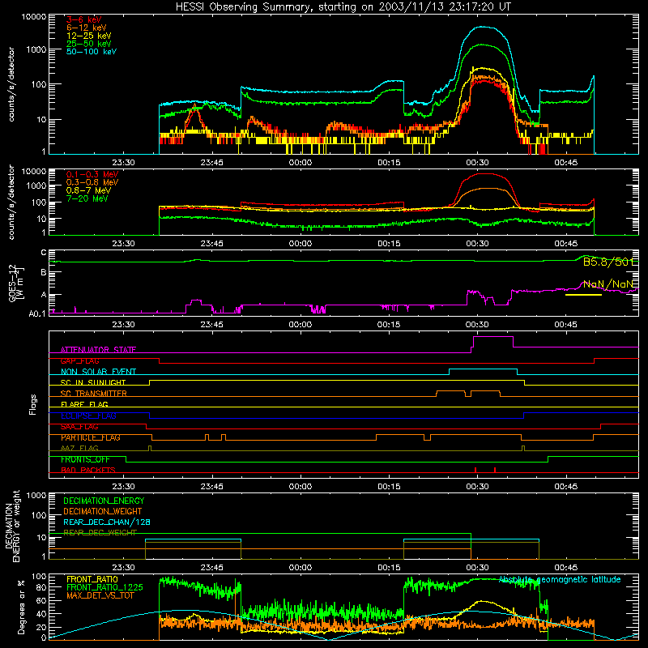648x648 pixels.
Task: Click the Absolute geomagnetic latitude label
Action: point(560,579)
